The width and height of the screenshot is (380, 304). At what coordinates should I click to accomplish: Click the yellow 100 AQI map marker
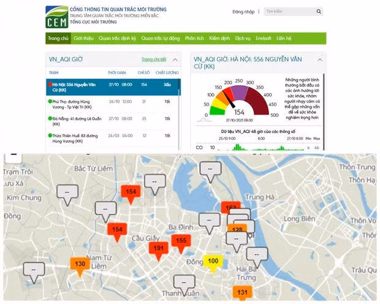[213, 261]
